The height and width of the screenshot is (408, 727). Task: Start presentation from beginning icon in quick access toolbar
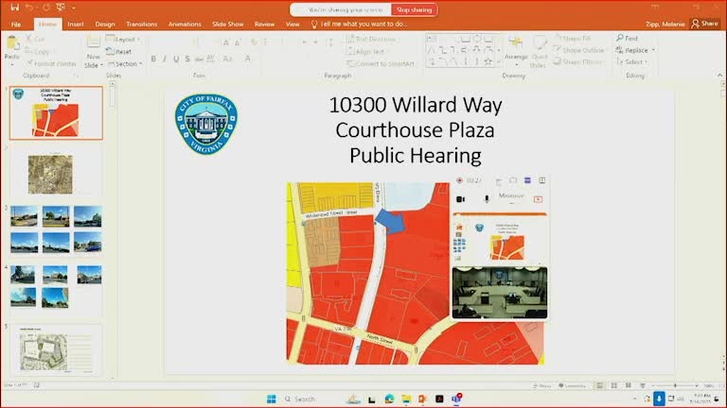[x=61, y=7]
